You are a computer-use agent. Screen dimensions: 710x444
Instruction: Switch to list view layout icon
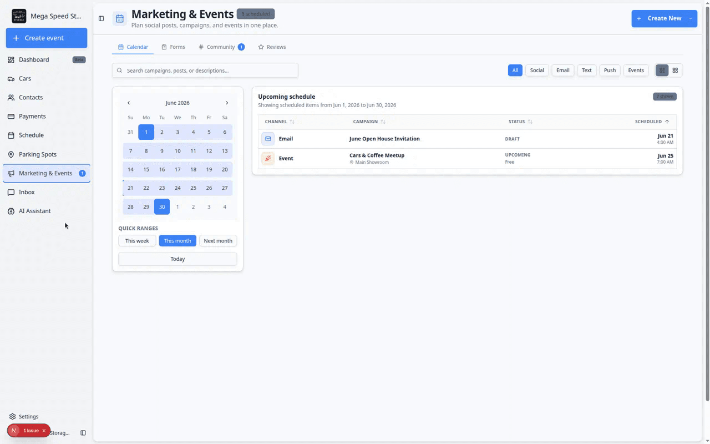coord(662,70)
